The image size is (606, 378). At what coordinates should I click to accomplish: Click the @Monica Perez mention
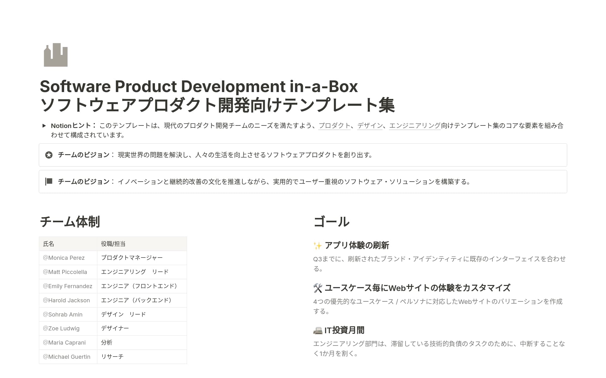pos(64,258)
